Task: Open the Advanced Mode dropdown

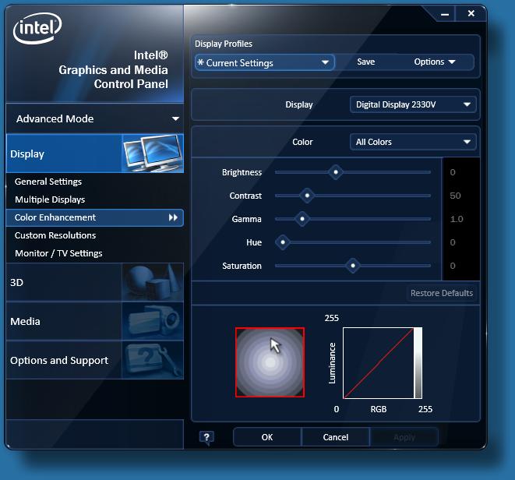Action: 94,118
